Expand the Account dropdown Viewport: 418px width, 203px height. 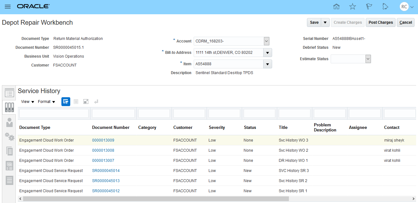(x=266, y=41)
